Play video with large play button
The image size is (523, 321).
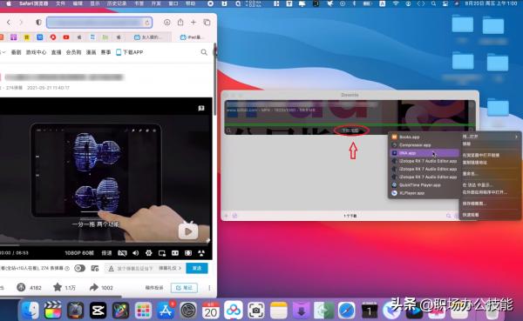pos(188,231)
